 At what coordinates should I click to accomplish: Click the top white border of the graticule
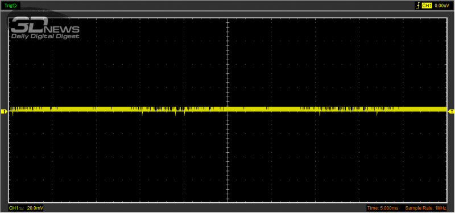(x=228, y=18)
